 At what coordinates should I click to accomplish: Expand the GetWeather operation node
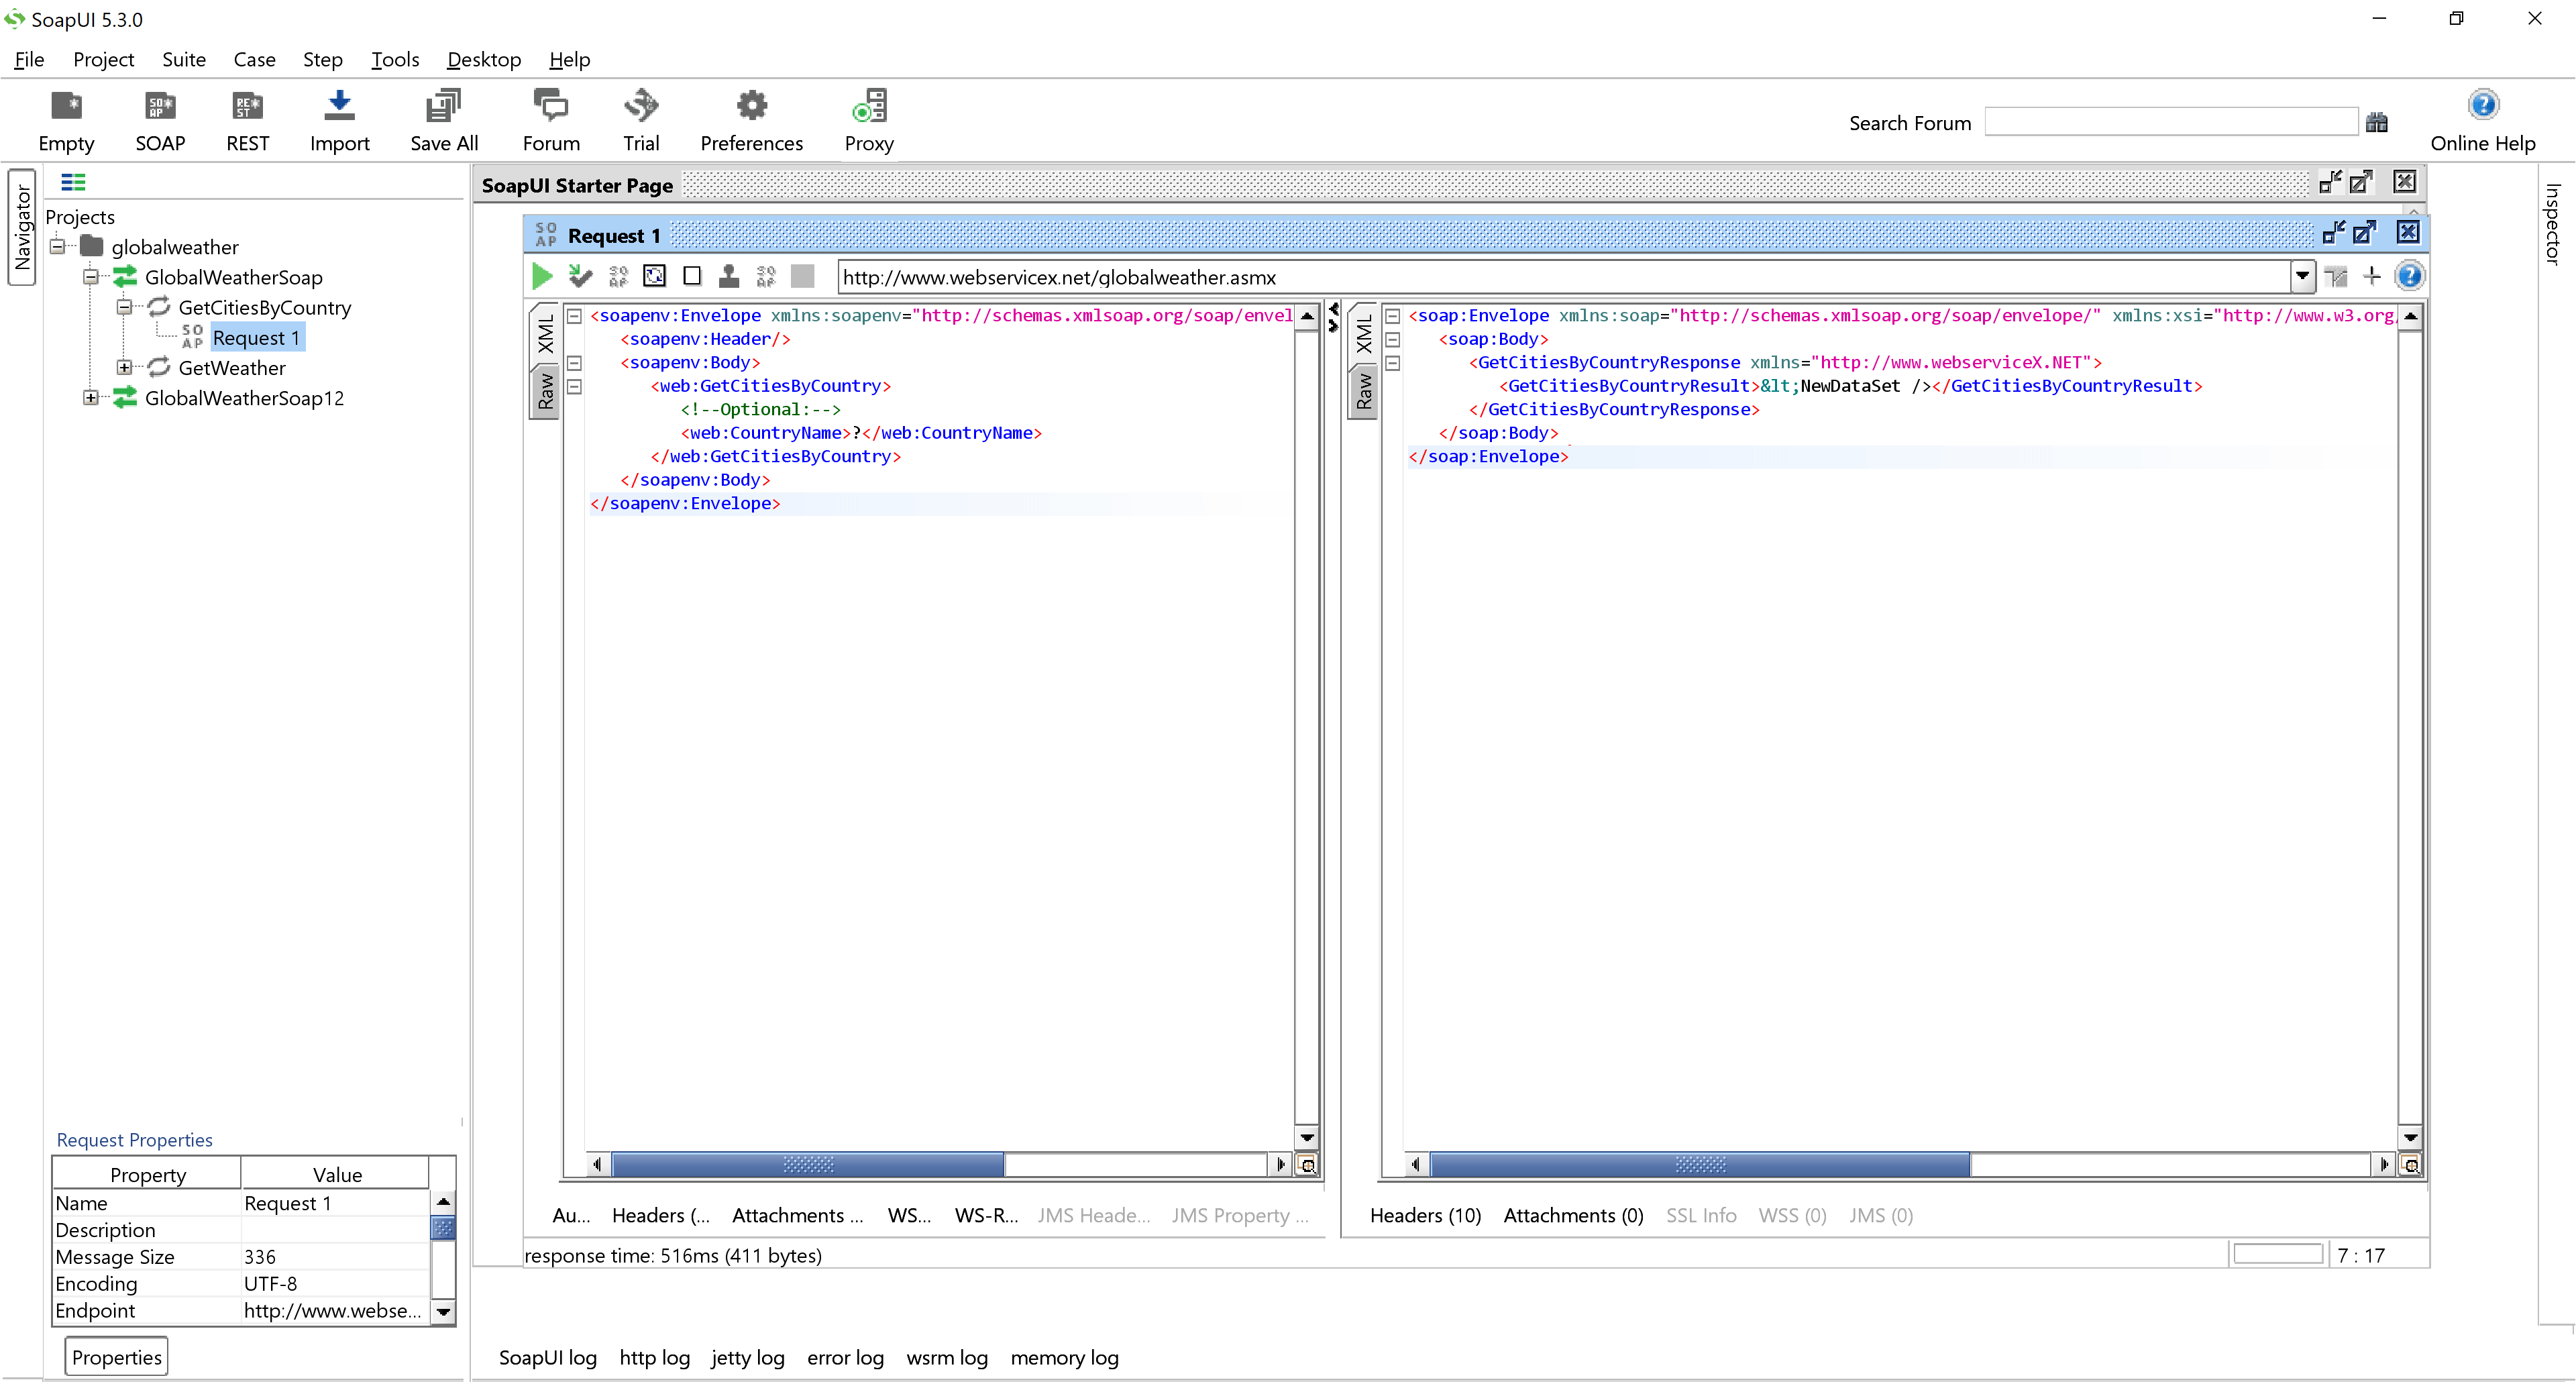click(124, 368)
